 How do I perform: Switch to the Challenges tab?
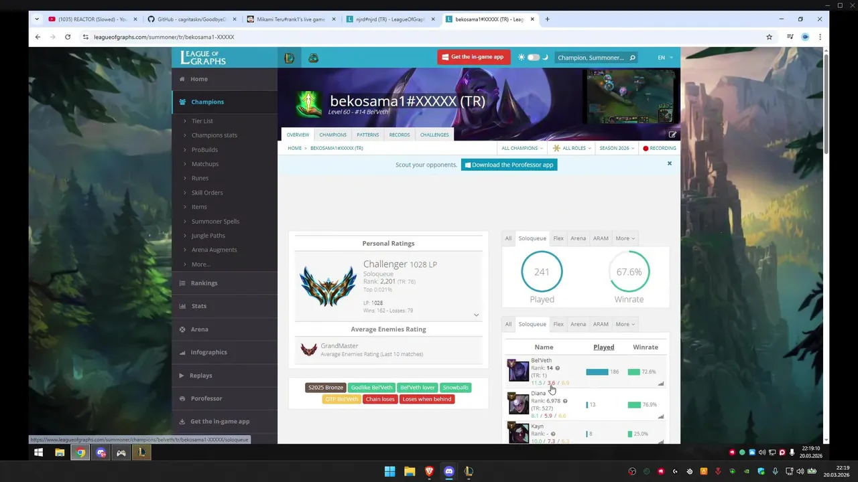tap(434, 135)
